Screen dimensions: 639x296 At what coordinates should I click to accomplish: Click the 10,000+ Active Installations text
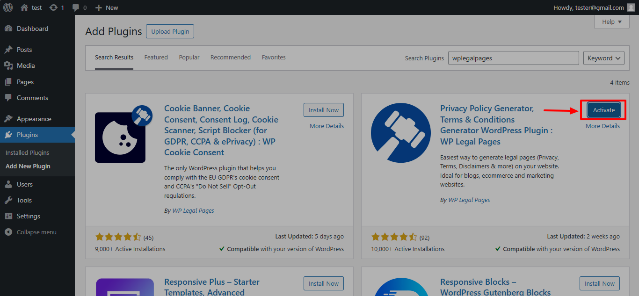[x=408, y=249]
